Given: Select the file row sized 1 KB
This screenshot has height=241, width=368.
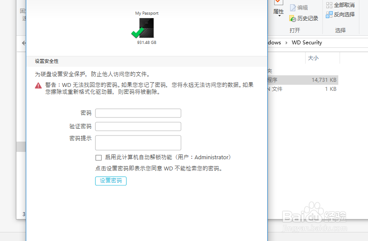Looking at the screenshot, I should tap(303, 89).
